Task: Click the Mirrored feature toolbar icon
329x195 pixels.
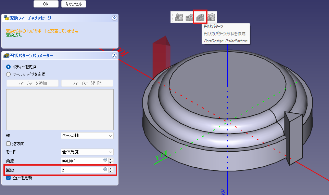Action: click(179, 17)
